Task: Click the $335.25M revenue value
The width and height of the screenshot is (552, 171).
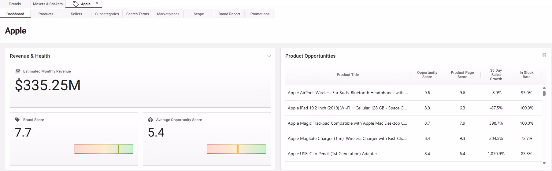Action: [x=48, y=85]
